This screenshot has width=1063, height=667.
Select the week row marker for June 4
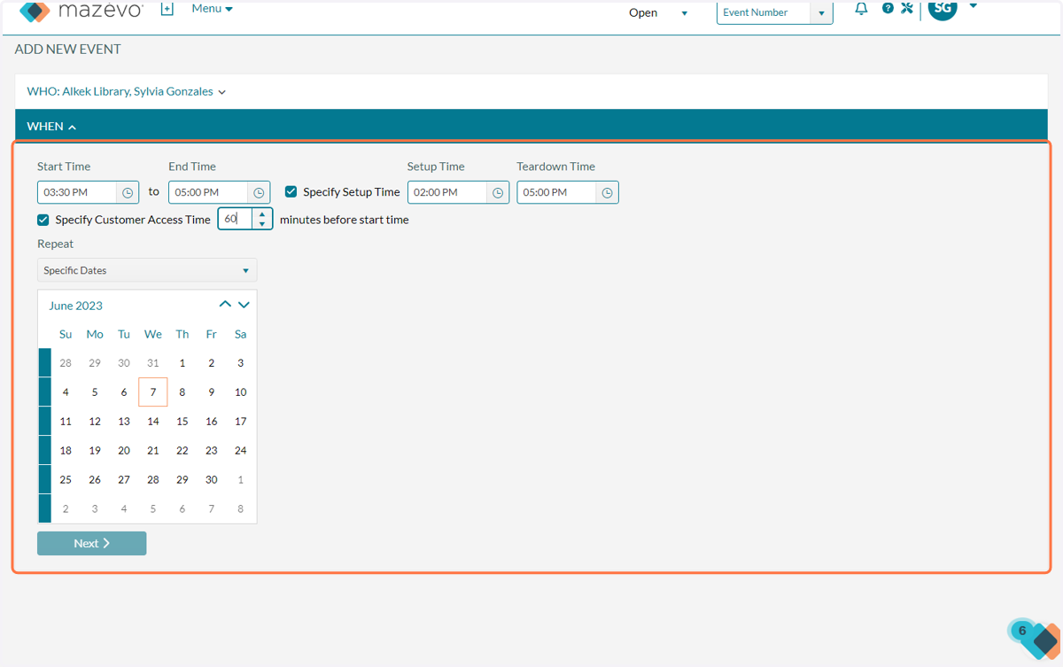[44, 392]
